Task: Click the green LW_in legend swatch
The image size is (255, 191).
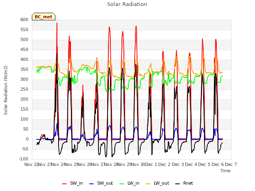Action: point(122,184)
